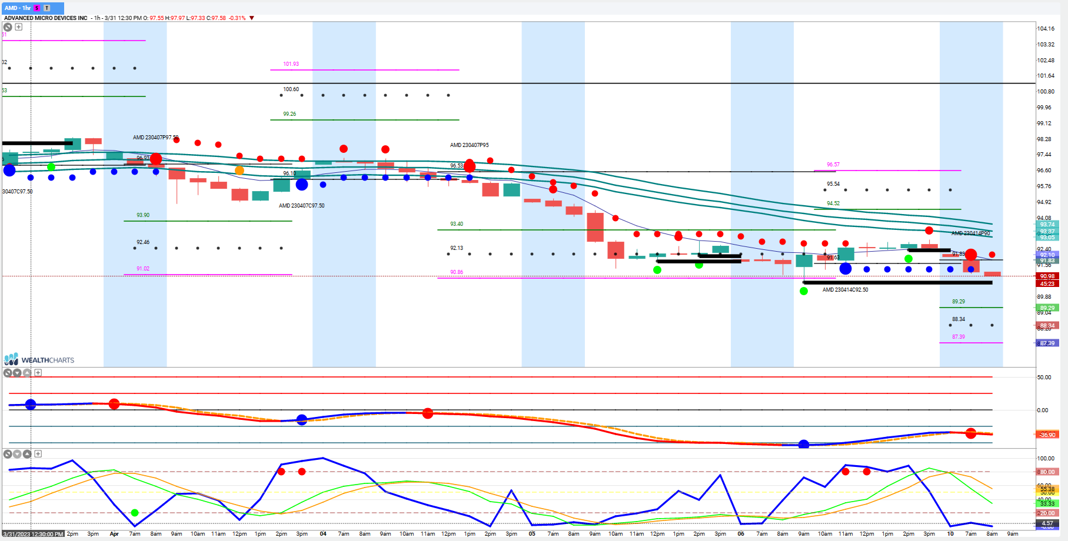The width and height of the screenshot is (1068, 541).
Task: Click the WealthCharts logo
Action: click(x=39, y=359)
